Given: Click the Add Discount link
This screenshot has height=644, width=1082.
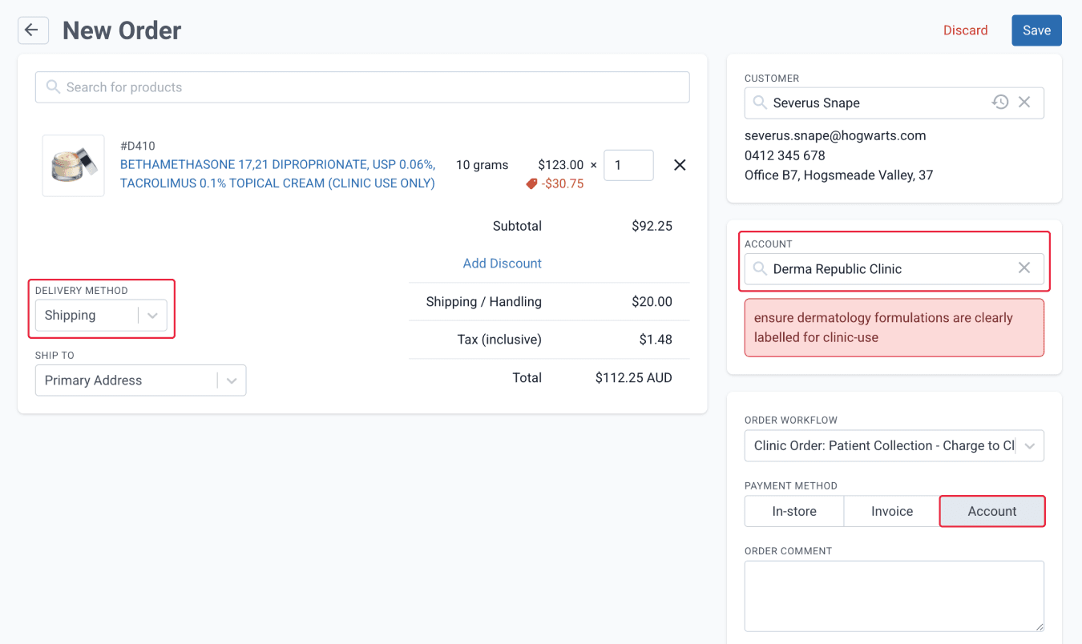Looking at the screenshot, I should click(503, 264).
